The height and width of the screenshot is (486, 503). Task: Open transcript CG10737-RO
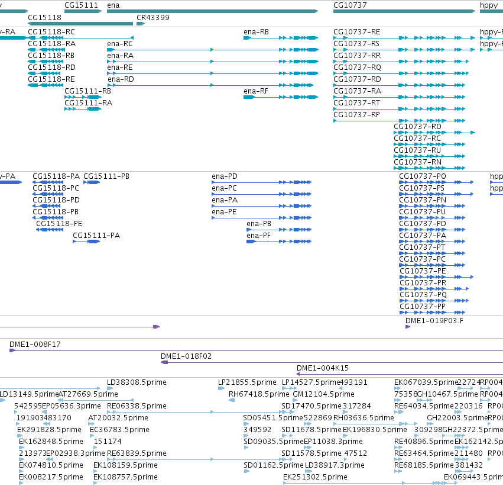418,126
